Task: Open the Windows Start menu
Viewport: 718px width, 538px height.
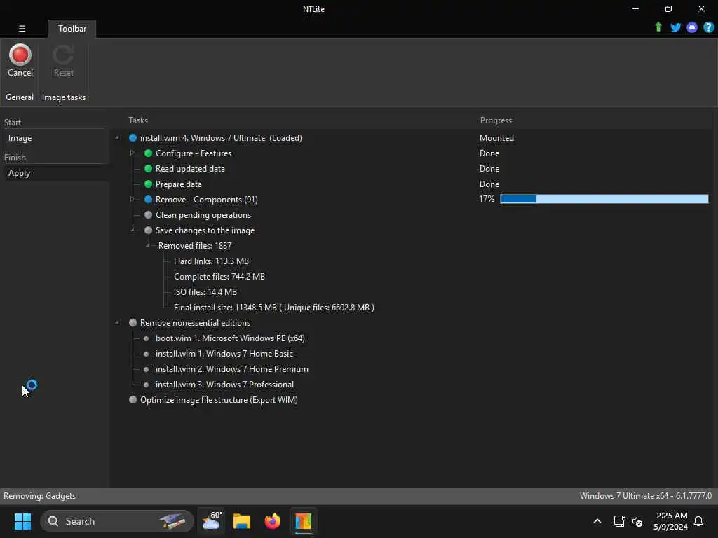Action: click(x=22, y=521)
